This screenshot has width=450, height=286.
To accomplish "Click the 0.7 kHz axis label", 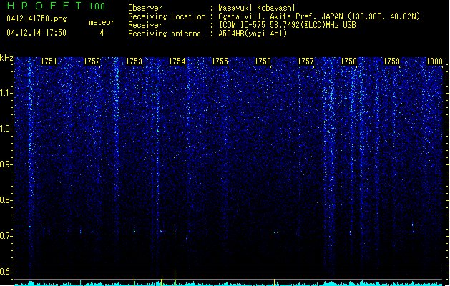I will click(x=6, y=236).
